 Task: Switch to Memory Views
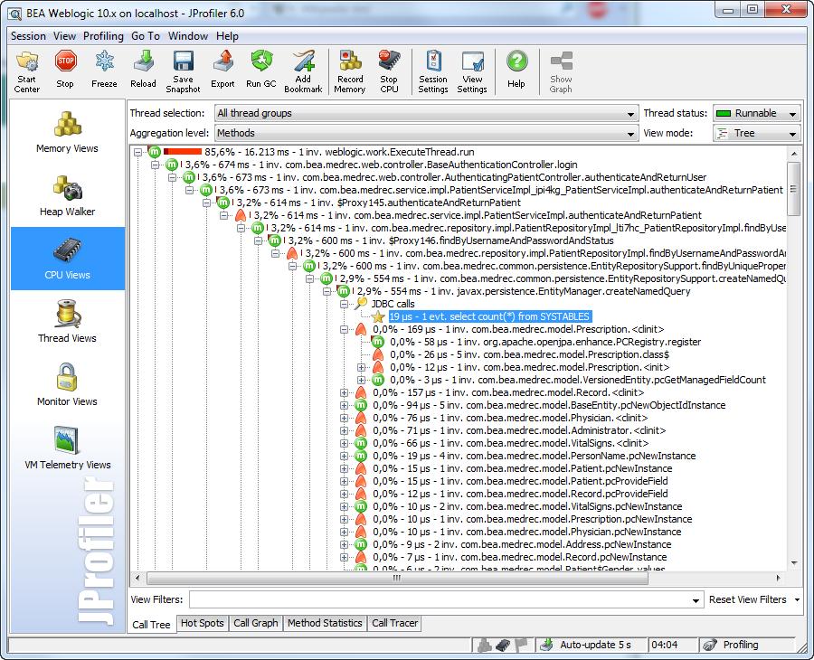click(x=67, y=132)
